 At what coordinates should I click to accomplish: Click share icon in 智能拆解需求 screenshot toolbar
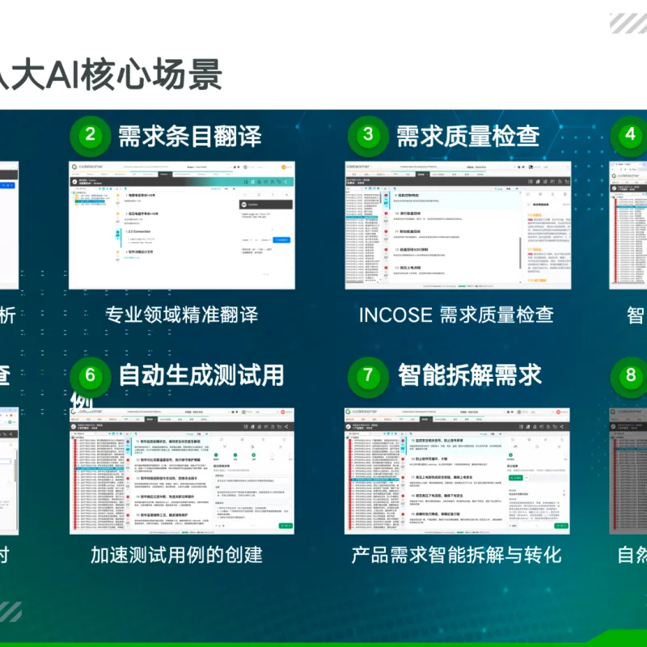tap(561, 427)
